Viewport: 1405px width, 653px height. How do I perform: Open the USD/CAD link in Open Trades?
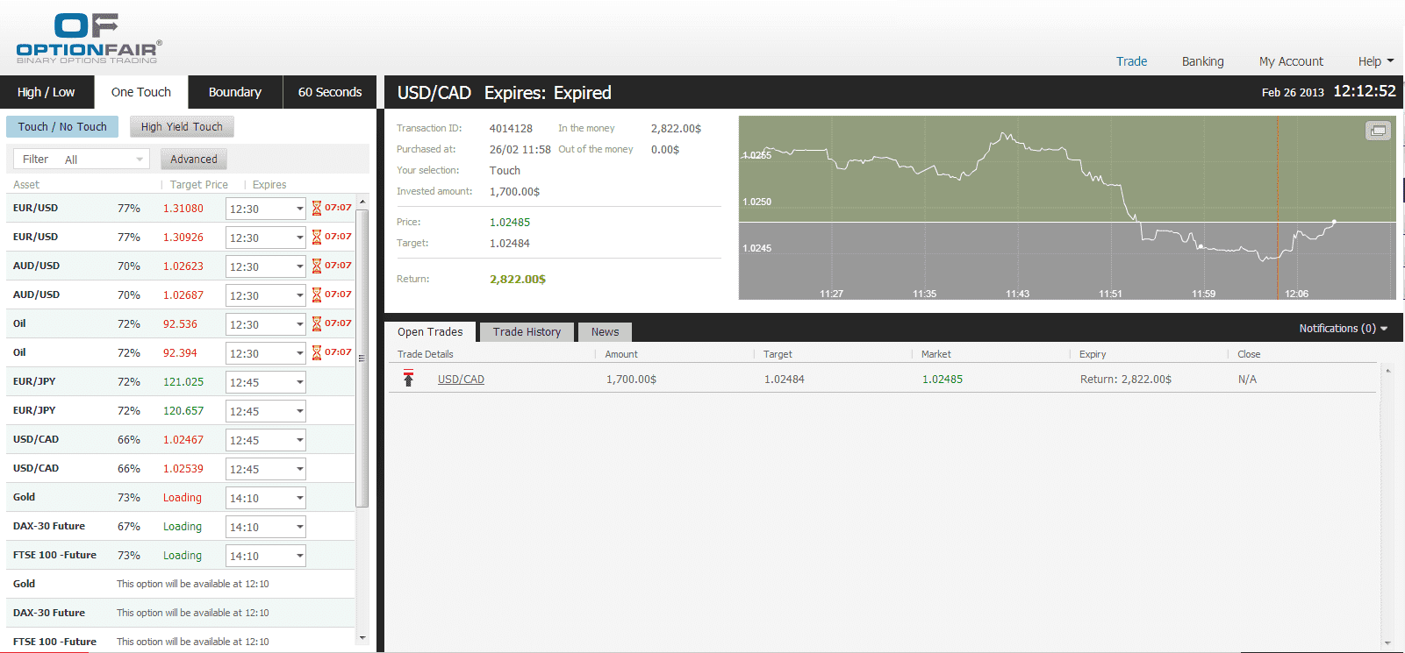[461, 379]
